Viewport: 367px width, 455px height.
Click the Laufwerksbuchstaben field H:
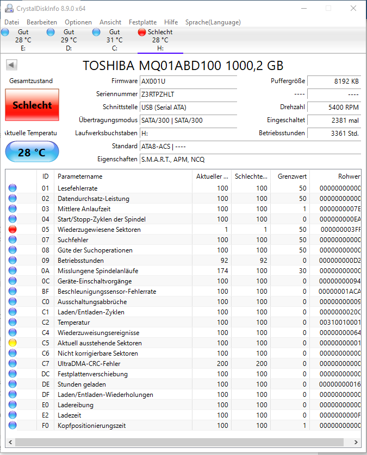tap(188, 134)
